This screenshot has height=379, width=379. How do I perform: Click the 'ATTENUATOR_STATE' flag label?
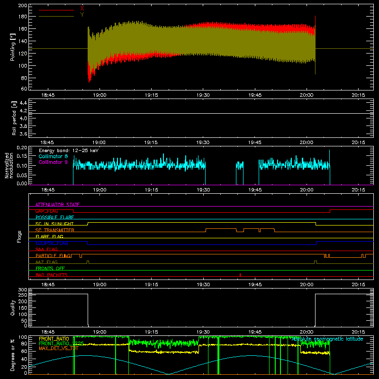[57, 205]
